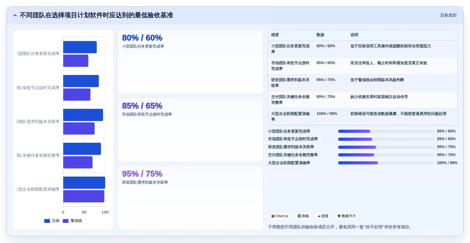
Task: Click the 小型团队任务更新完成率 table cell
Action: pyautogui.click(x=291, y=49)
